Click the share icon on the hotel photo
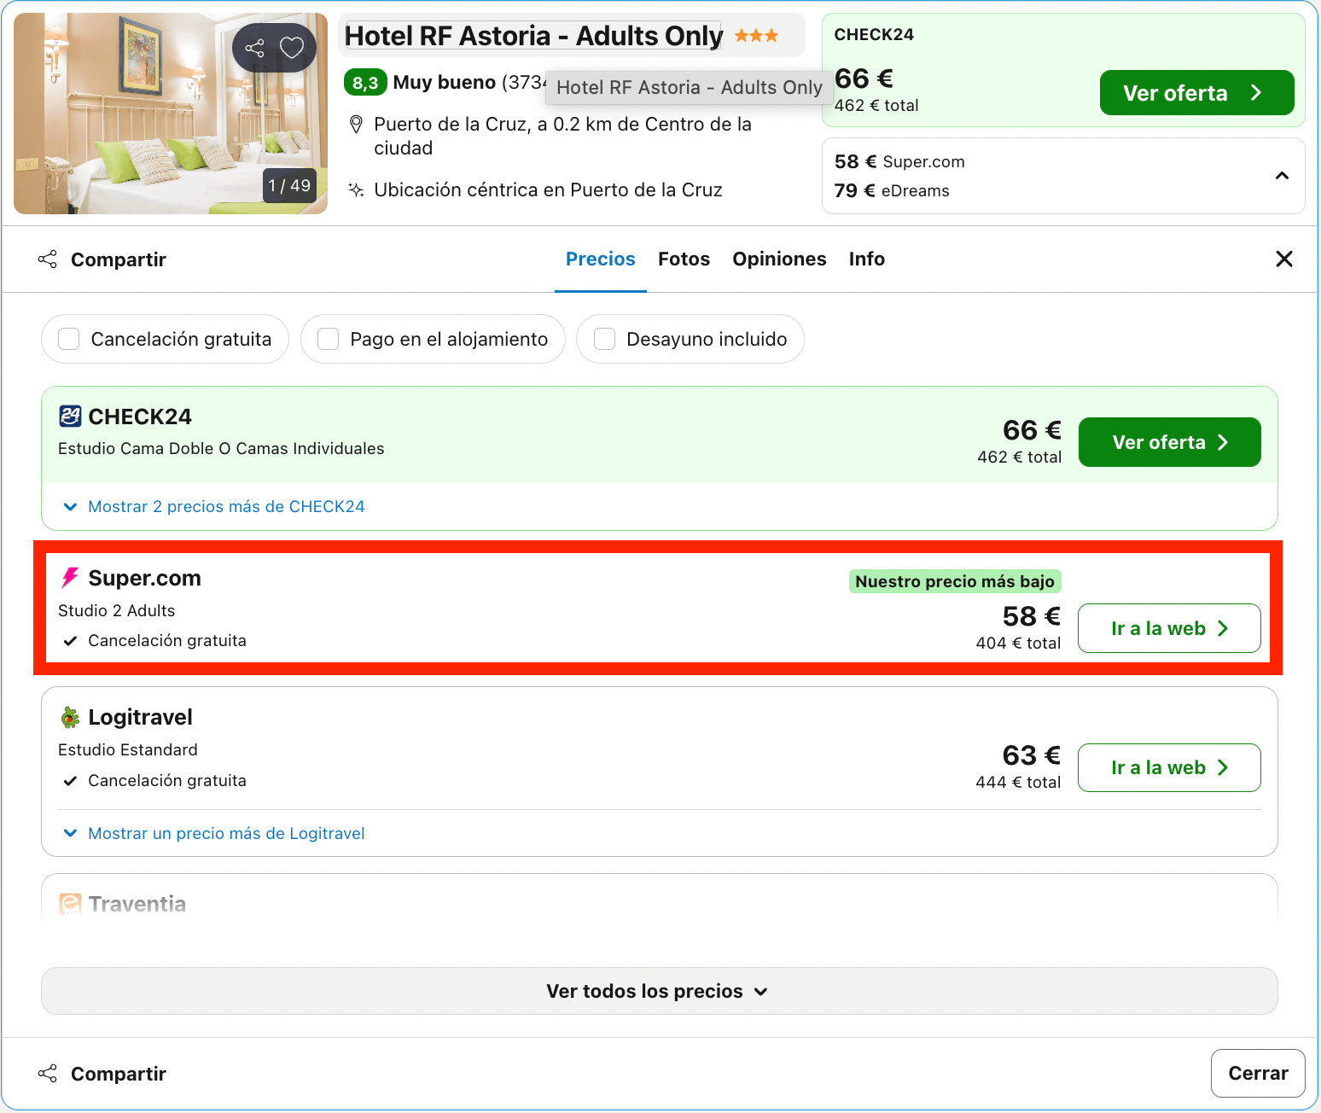 click(254, 48)
